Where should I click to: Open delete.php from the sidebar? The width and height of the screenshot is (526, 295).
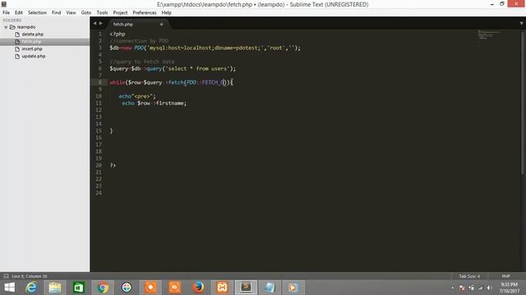[x=33, y=34]
